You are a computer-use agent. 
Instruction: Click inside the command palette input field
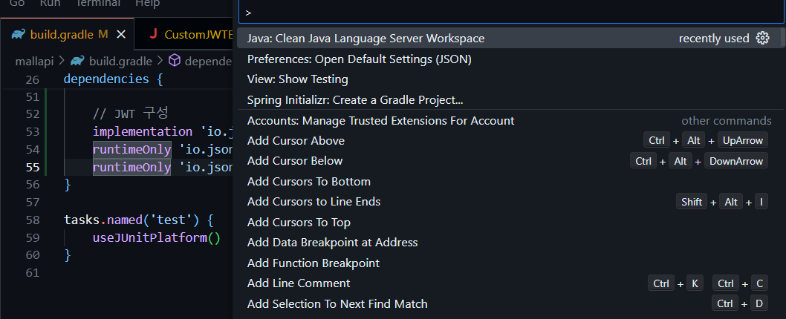point(511,13)
